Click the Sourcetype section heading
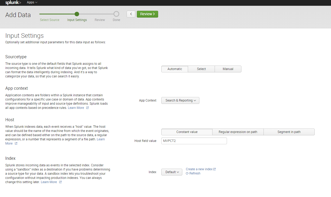Viewport: 331px width, 197px height. point(16,57)
